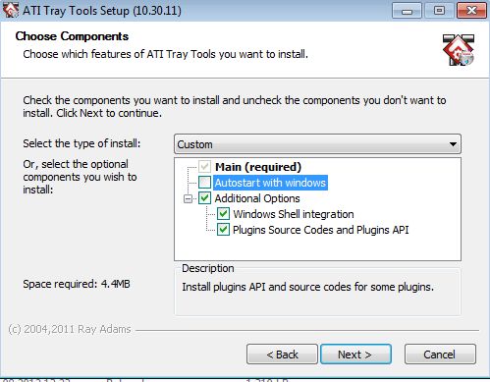Click the Custom install type combo box
Image resolution: width=490 pixels, height=382 pixels.
pos(317,144)
